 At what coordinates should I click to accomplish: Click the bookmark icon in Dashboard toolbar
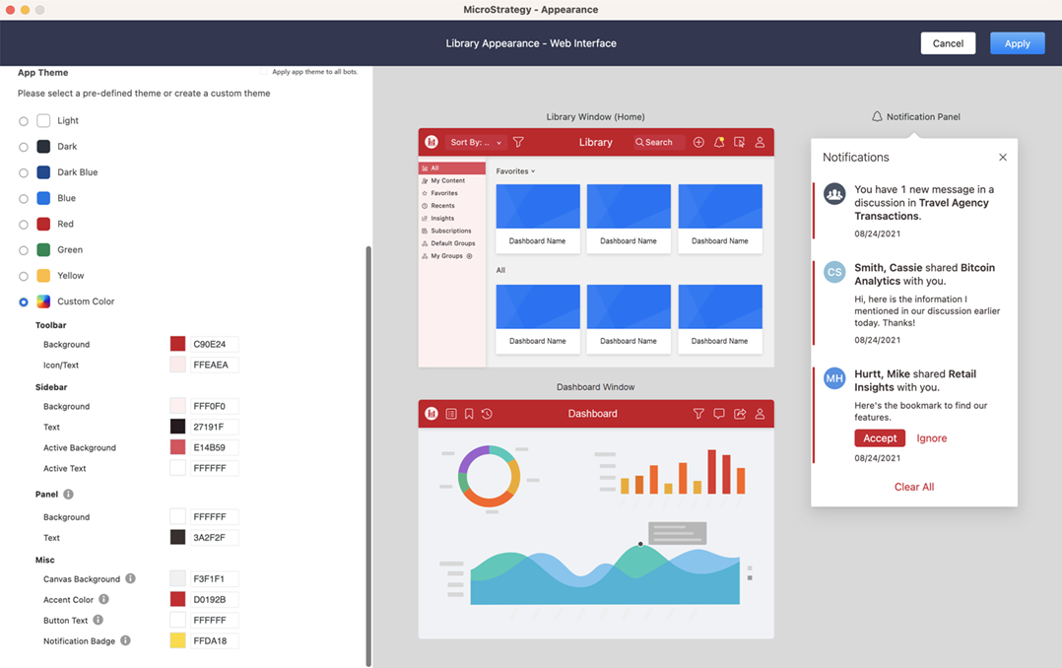coord(469,414)
